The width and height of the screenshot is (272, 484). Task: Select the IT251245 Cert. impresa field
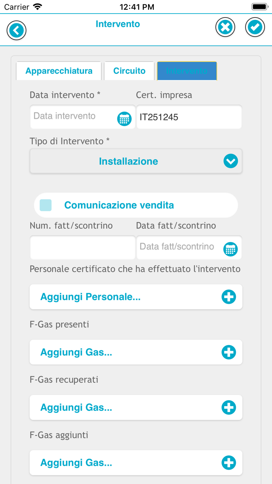click(x=189, y=117)
